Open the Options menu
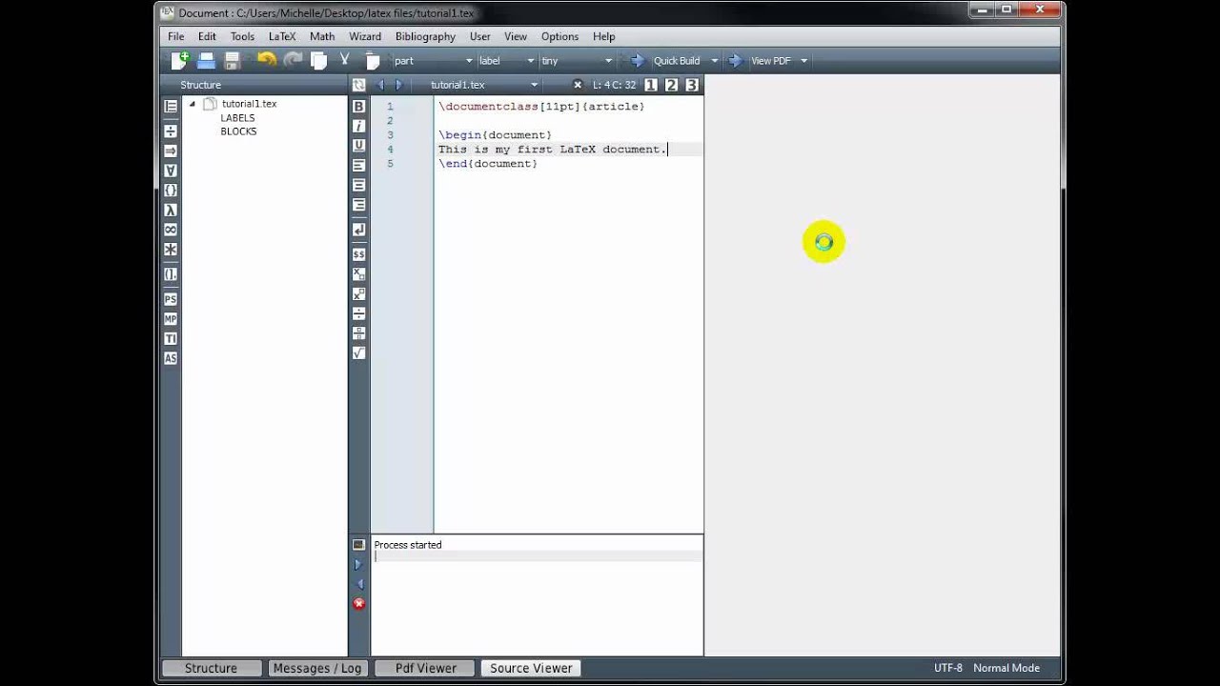 [x=559, y=36]
